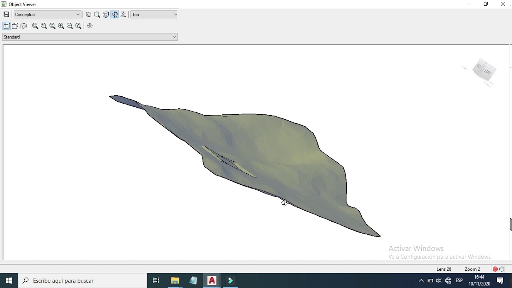Open the Windows Start menu
This screenshot has width=512, height=288.
click(x=9, y=280)
